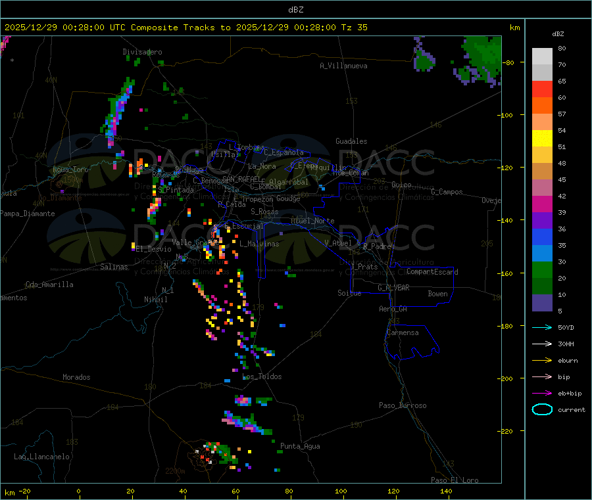Click the Morados label
This screenshot has width=592, height=500.
[x=76, y=377]
